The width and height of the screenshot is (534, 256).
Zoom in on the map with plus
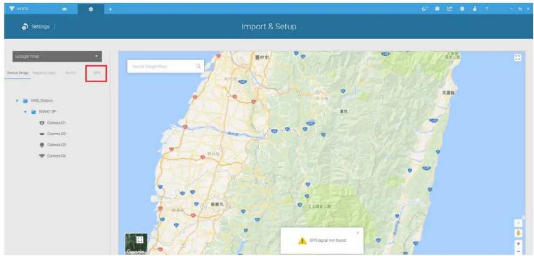coord(518,243)
